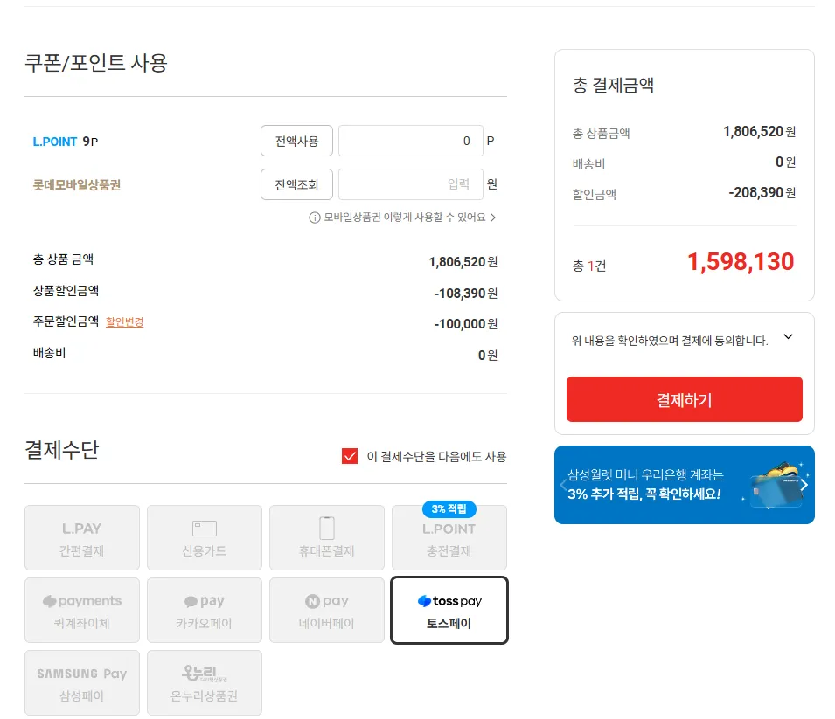Choose Toss Pay payment option

coord(449,610)
